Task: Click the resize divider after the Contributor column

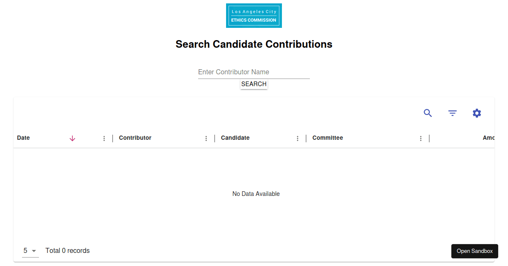Action: (215, 138)
